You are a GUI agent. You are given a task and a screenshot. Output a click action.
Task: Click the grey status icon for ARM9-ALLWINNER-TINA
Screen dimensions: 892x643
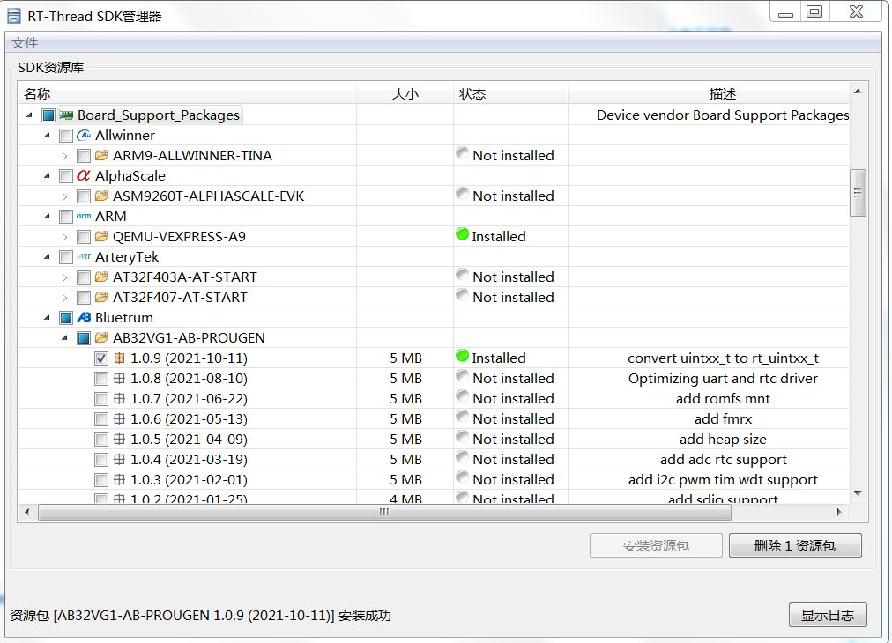point(463,153)
